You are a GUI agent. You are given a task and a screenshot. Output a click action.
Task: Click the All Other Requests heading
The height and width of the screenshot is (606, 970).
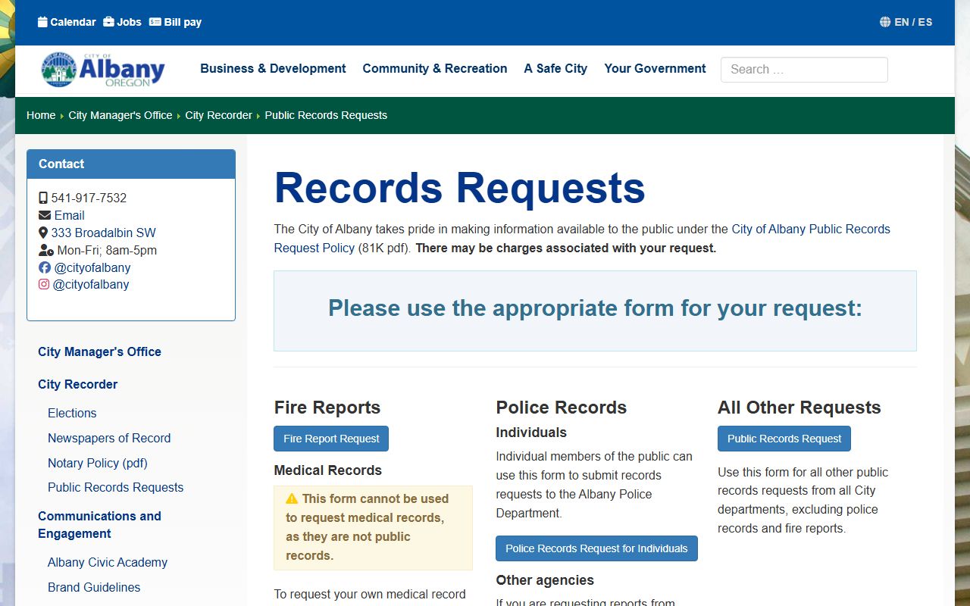click(x=799, y=408)
